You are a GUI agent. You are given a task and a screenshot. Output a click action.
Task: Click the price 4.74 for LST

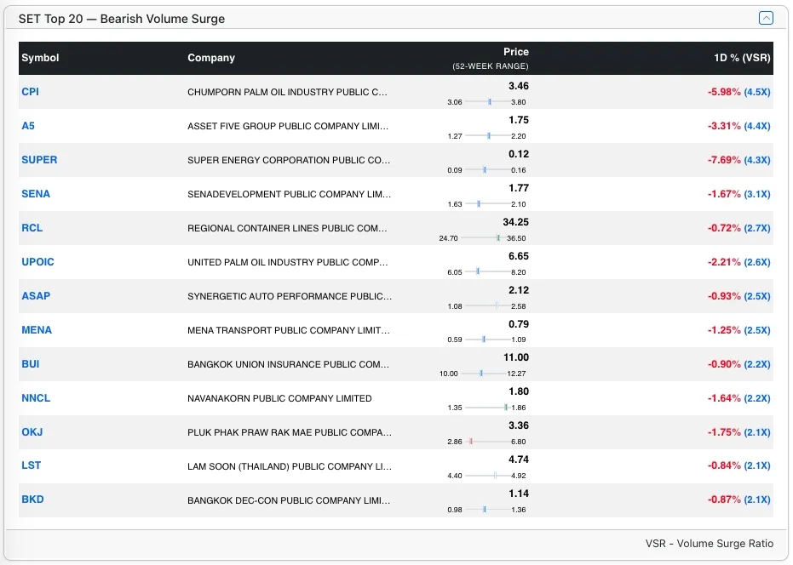519,459
